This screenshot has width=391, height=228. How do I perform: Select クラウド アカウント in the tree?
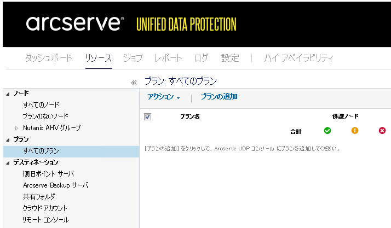tap(45, 208)
